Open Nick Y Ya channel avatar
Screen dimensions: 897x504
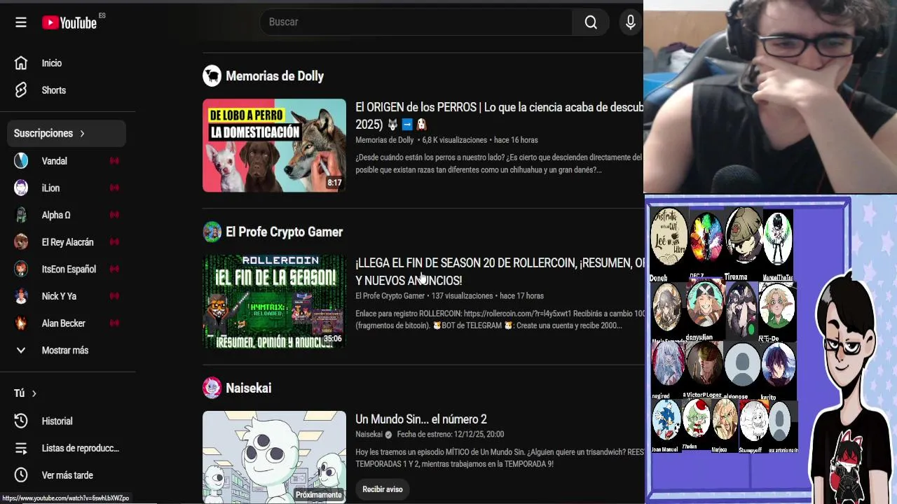tap(21, 296)
